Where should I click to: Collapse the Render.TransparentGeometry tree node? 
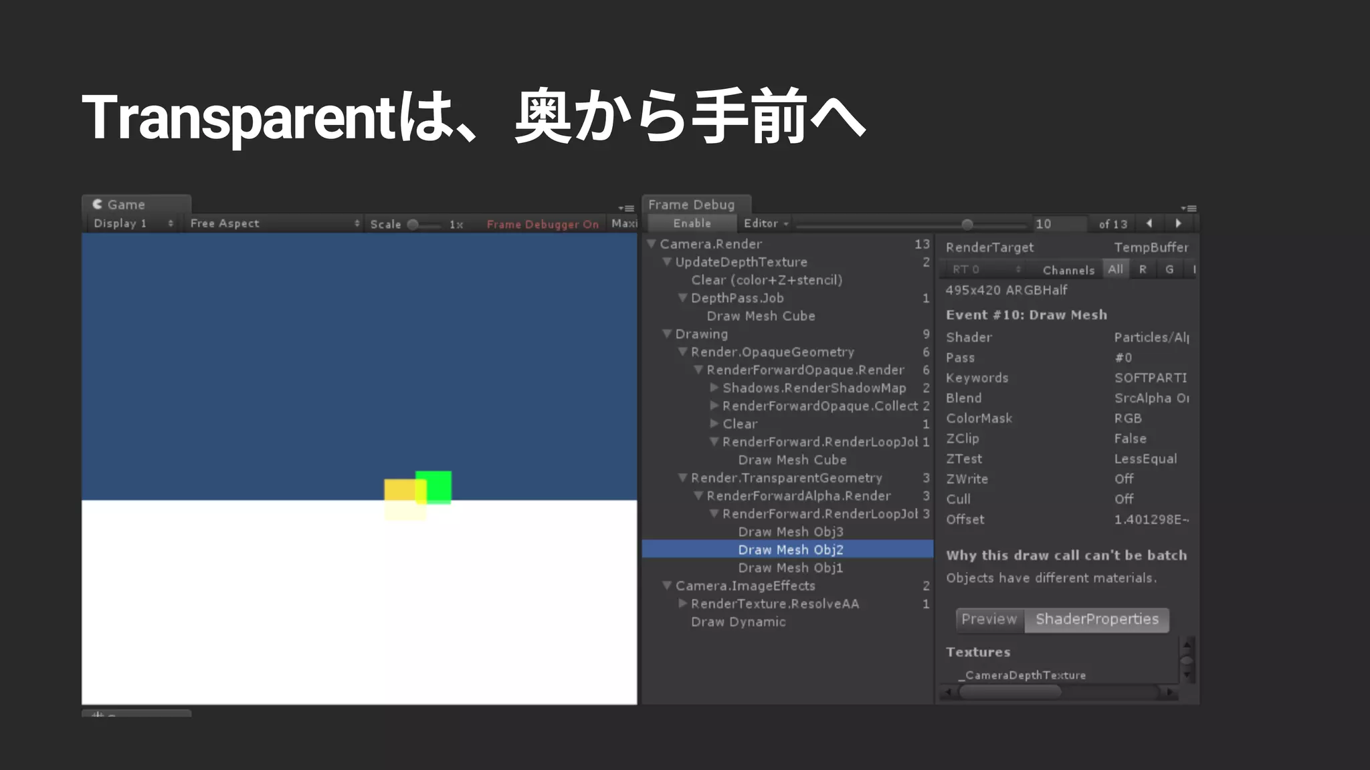coord(682,478)
